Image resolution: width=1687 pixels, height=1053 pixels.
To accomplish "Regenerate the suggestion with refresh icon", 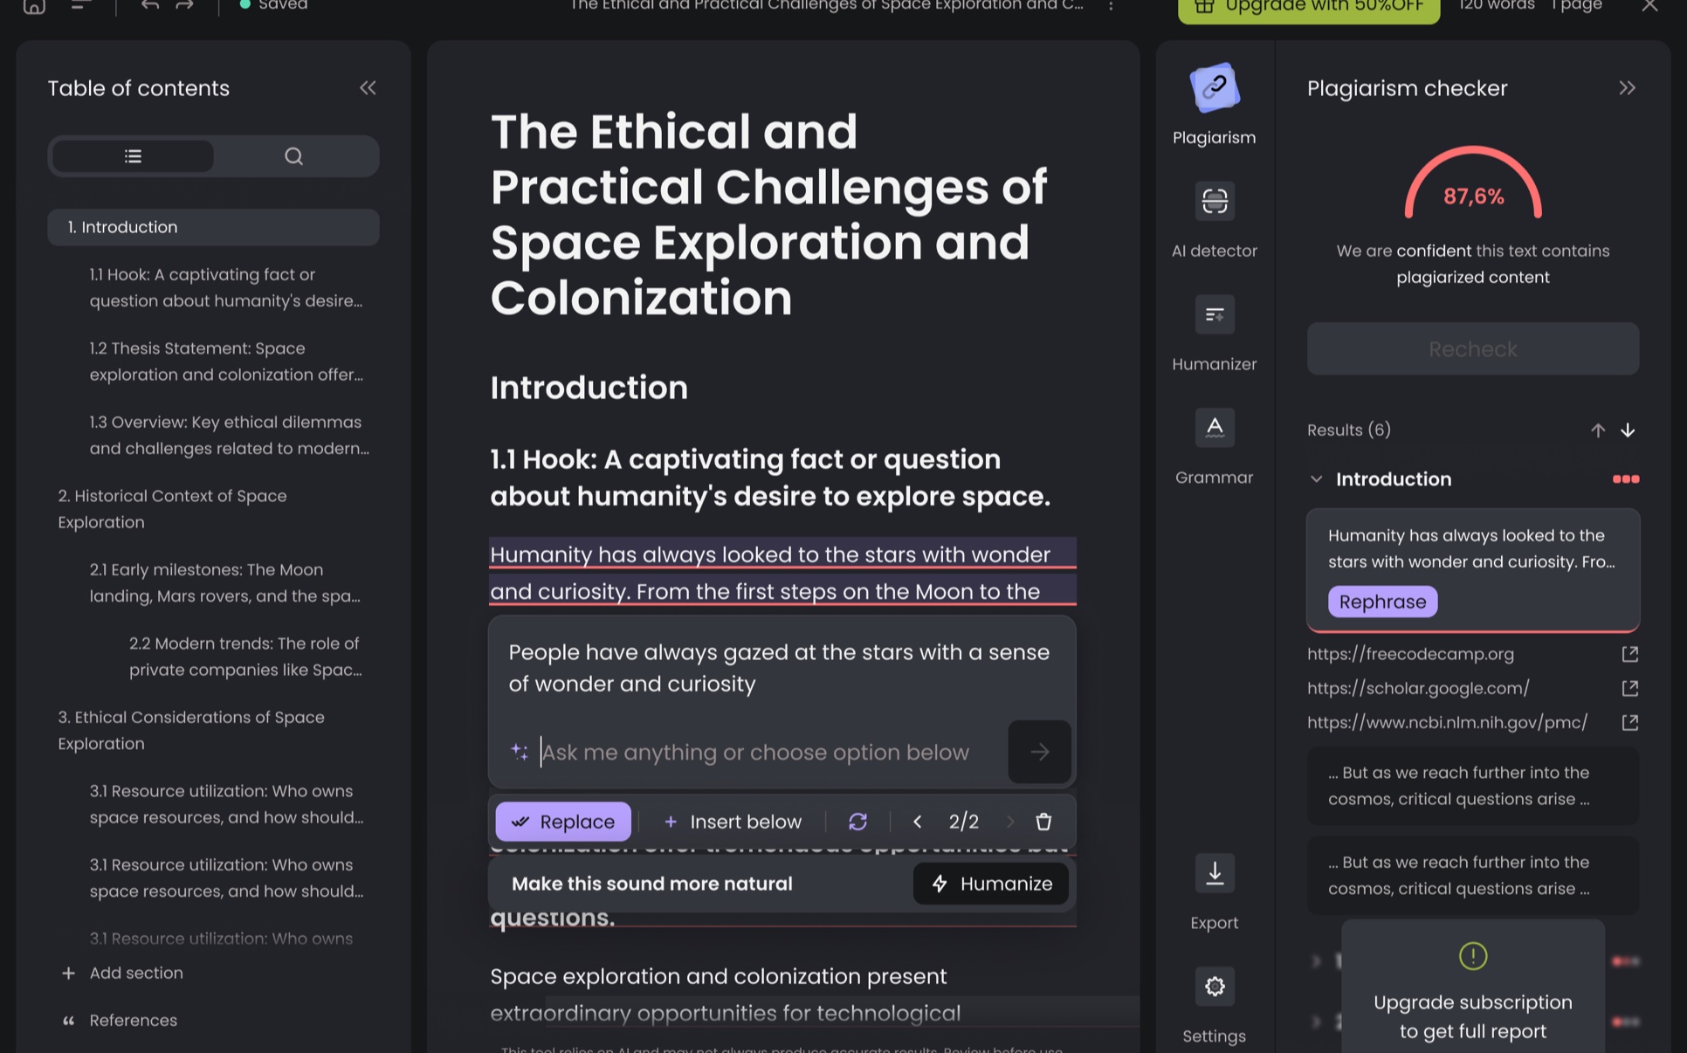I will [x=857, y=822].
